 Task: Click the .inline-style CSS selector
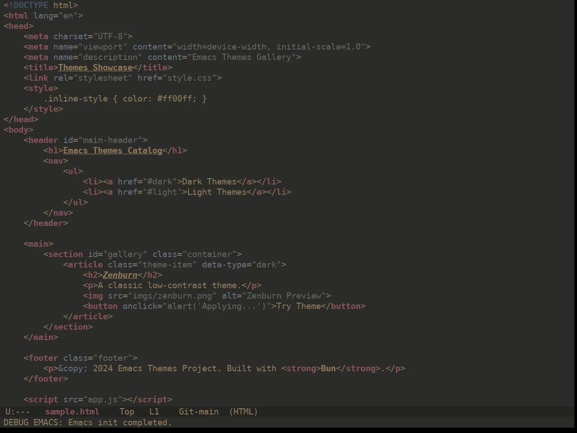pos(76,99)
